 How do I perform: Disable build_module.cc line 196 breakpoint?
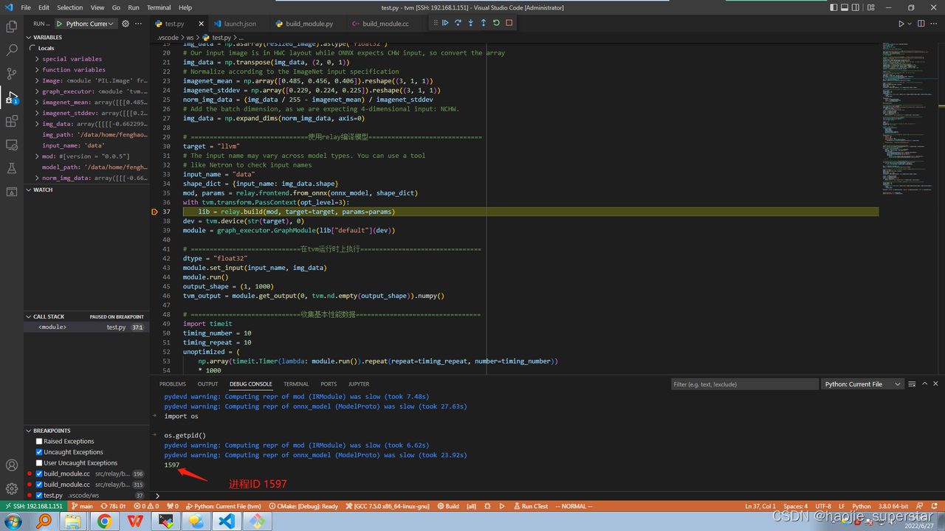(x=39, y=473)
